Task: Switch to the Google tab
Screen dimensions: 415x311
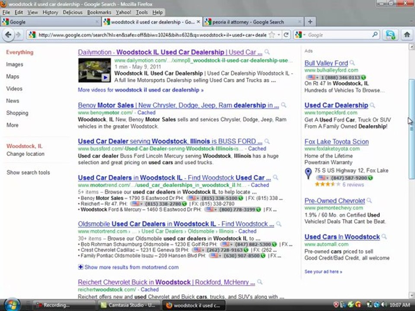Action: point(51,22)
